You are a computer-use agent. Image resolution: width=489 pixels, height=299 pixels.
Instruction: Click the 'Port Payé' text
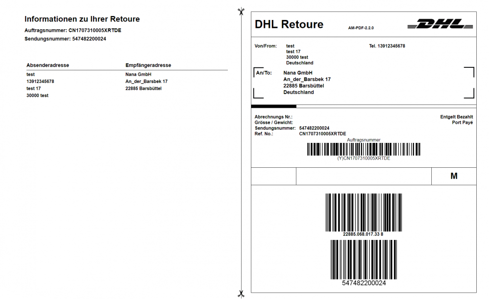point(462,122)
